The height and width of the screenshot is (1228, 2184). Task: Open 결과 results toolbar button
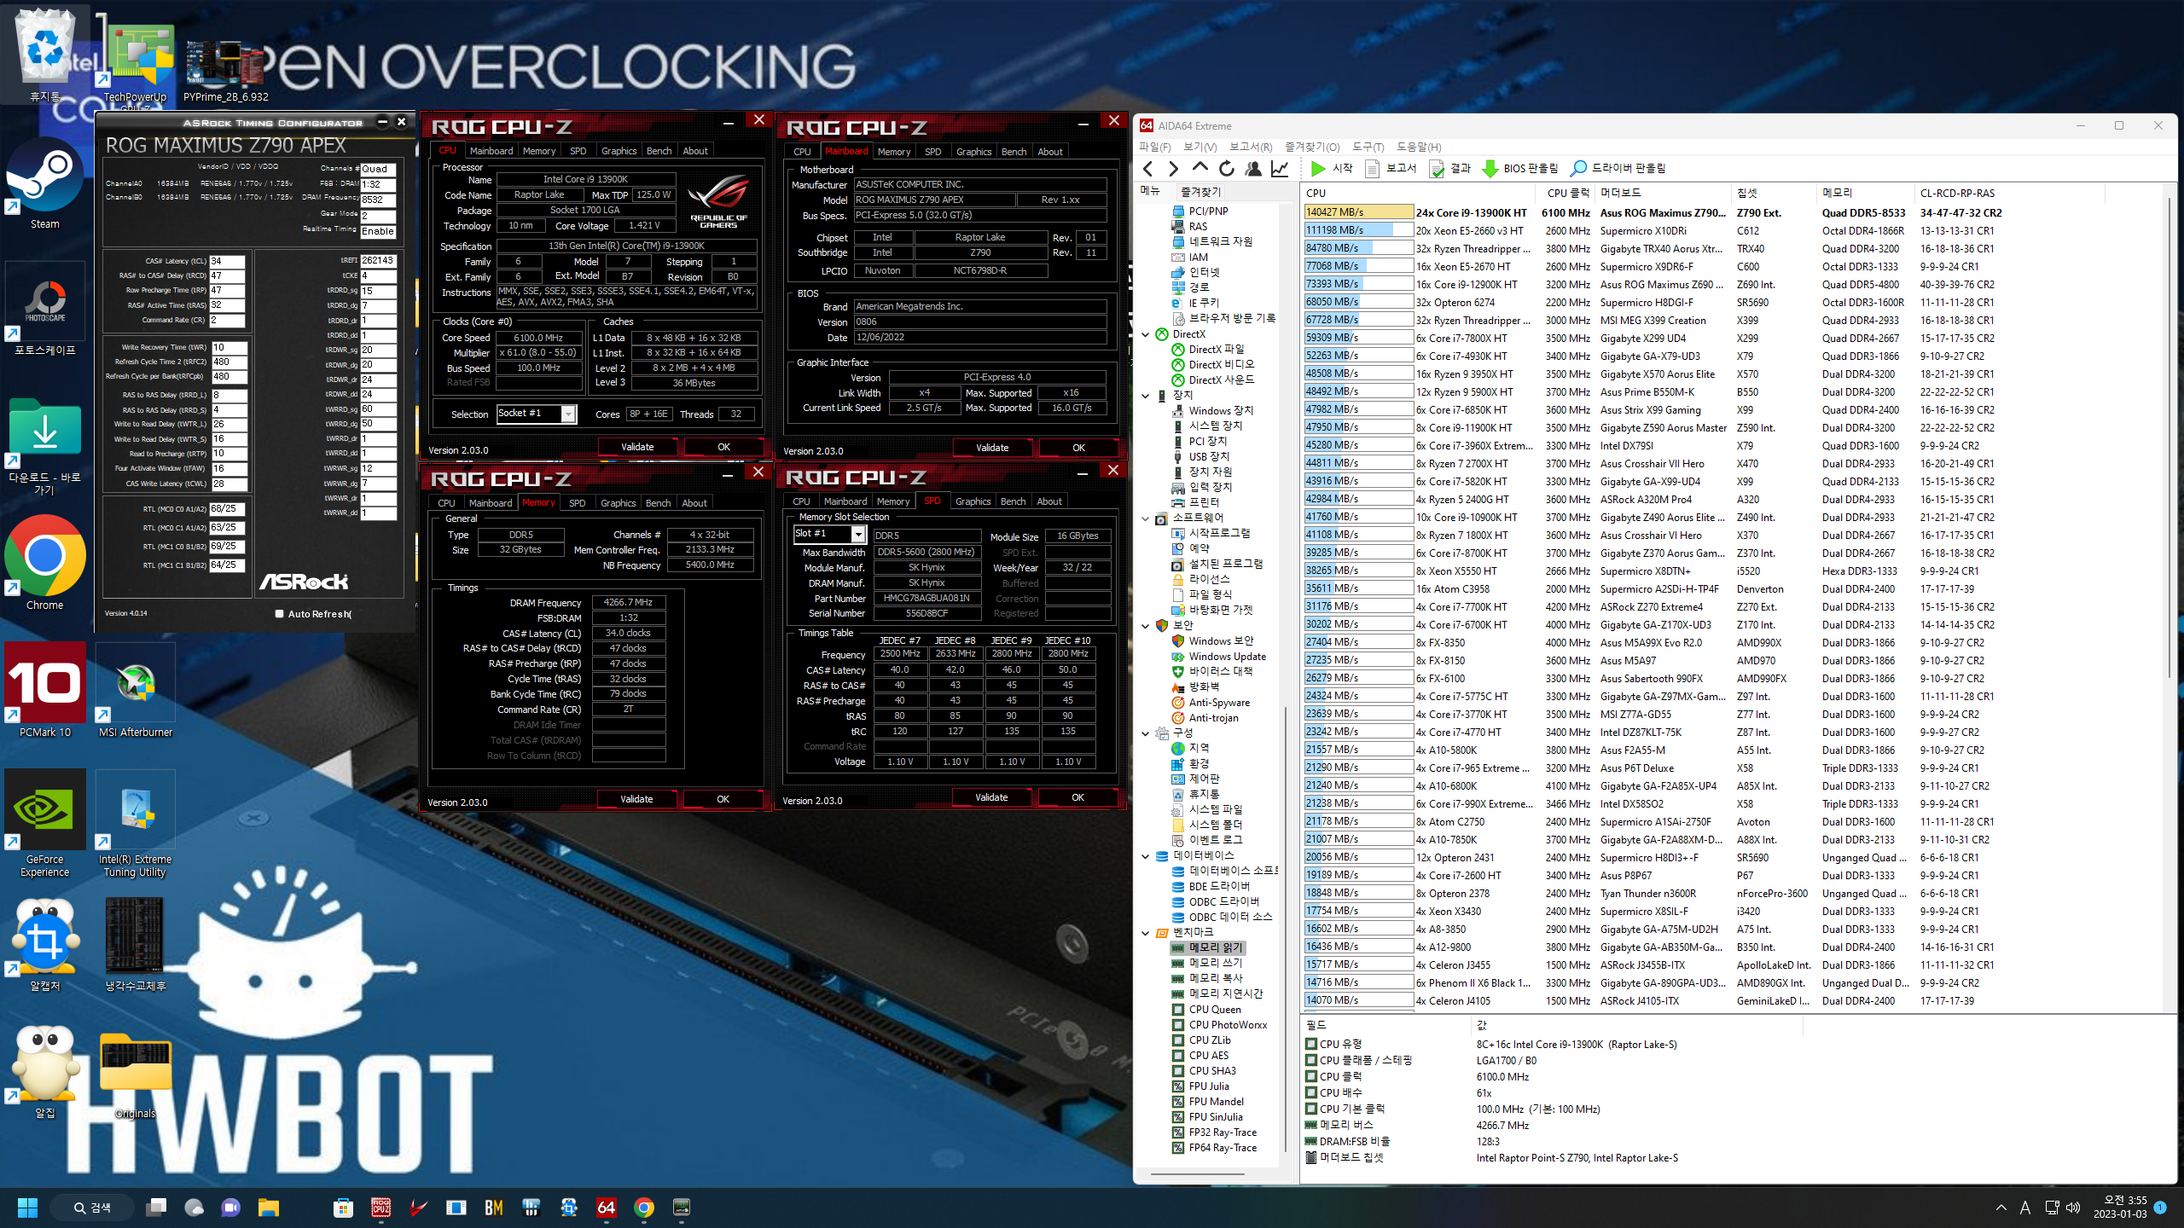coord(1449,169)
